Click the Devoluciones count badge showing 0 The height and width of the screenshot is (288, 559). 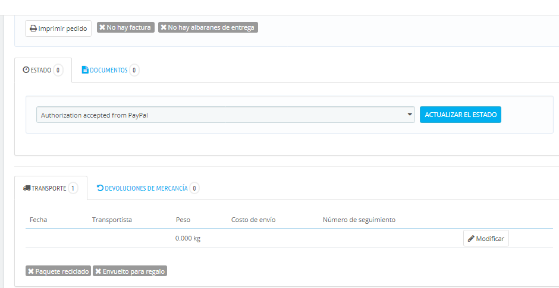coord(194,188)
